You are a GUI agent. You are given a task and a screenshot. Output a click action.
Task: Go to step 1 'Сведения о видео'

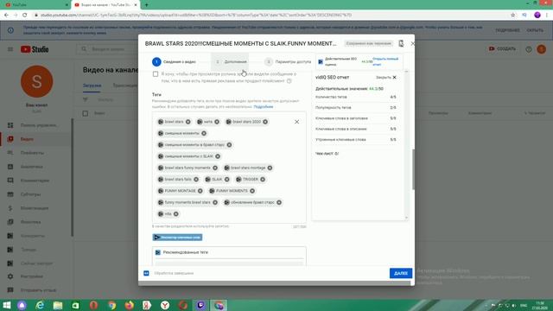175,61
